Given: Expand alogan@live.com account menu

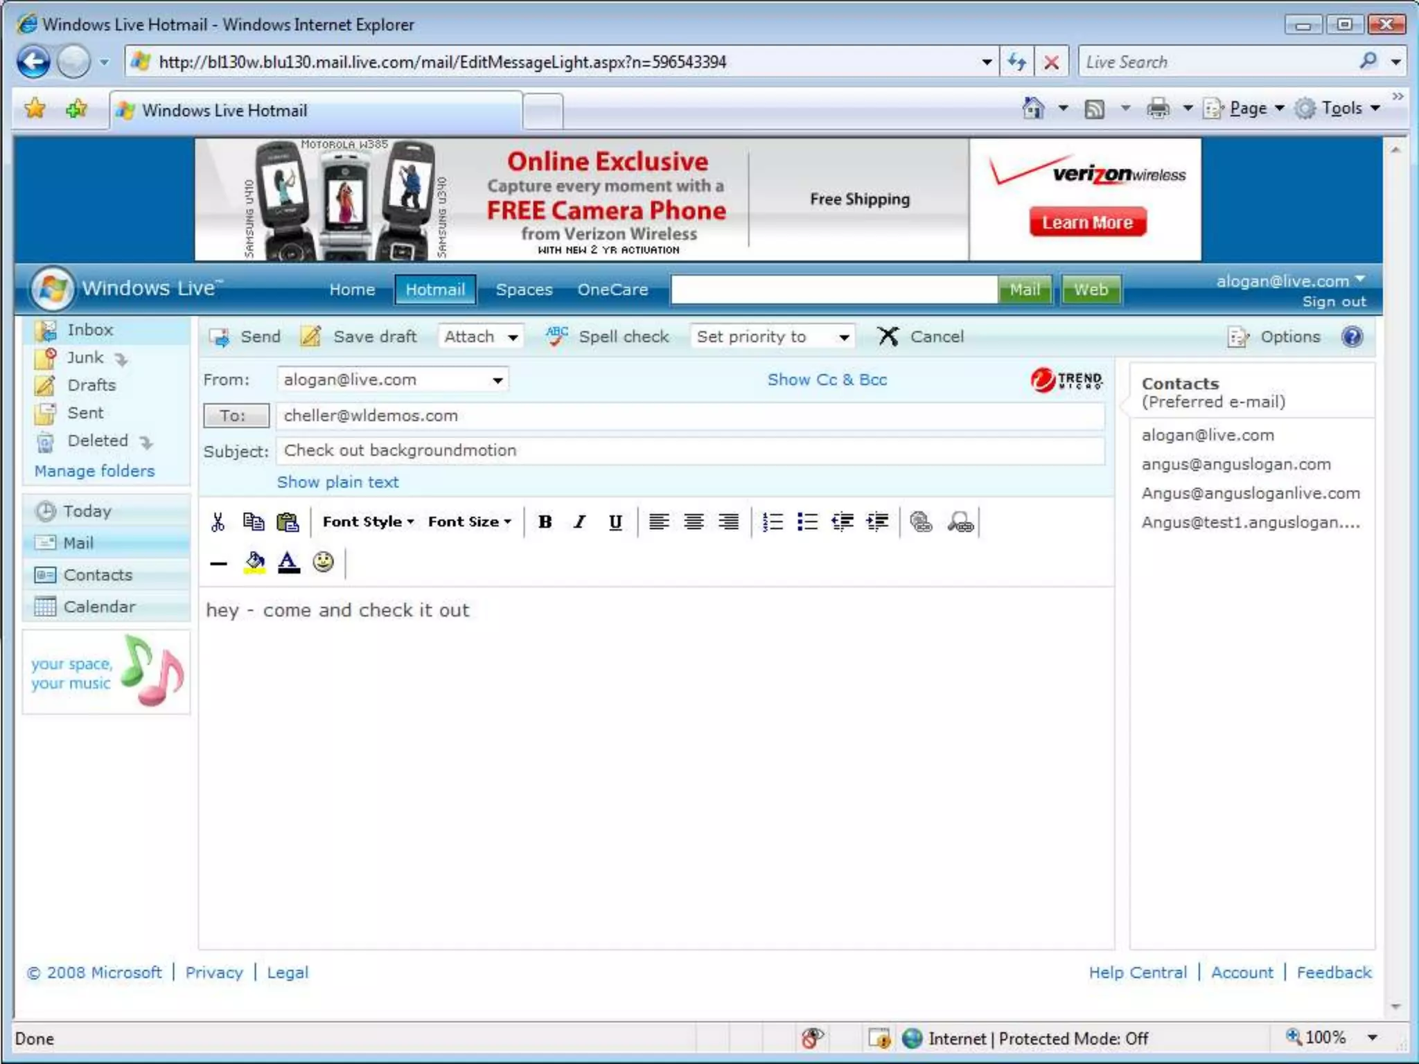Looking at the screenshot, I should coord(1290,281).
